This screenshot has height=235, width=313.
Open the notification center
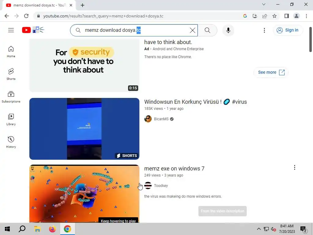(304, 229)
